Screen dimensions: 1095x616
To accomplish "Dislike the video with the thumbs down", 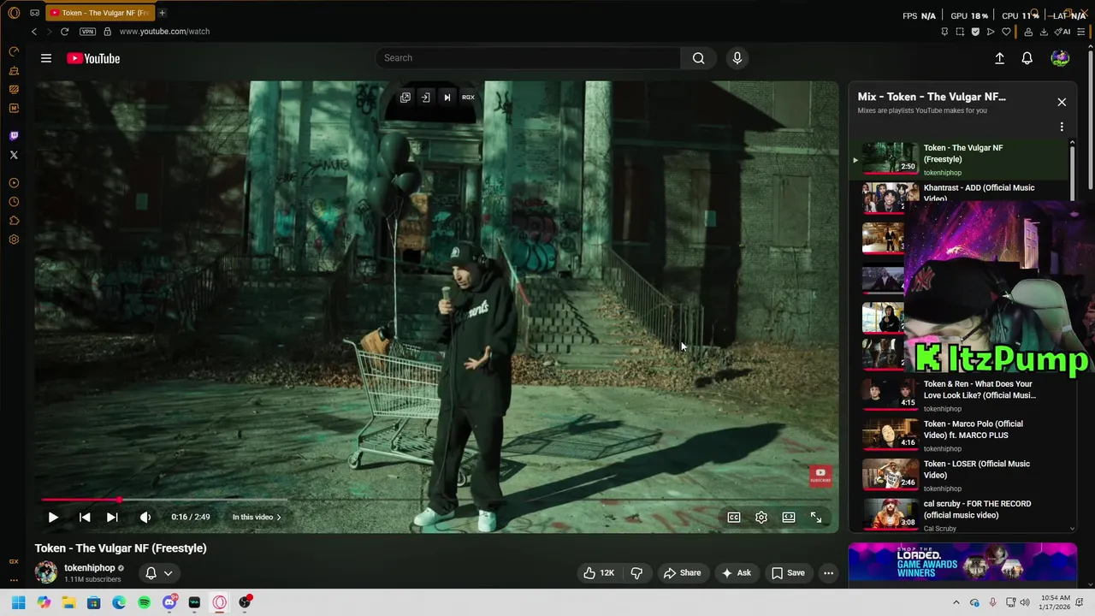I will (x=636, y=573).
